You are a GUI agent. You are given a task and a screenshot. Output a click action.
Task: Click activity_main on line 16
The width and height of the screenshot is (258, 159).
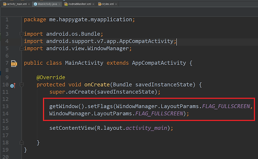click(x=147, y=128)
